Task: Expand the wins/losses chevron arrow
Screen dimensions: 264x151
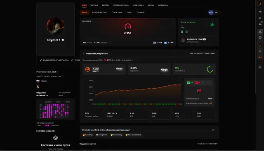Action: pyautogui.click(x=202, y=83)
